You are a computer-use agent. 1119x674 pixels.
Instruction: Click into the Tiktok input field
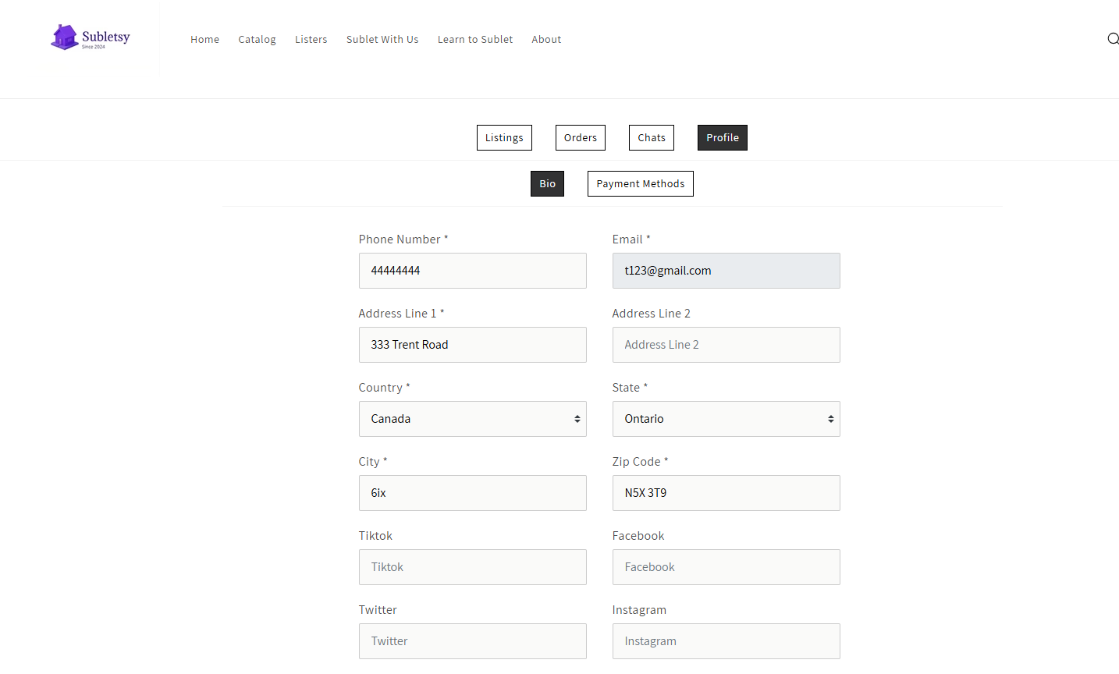click(x=472, y=567)
